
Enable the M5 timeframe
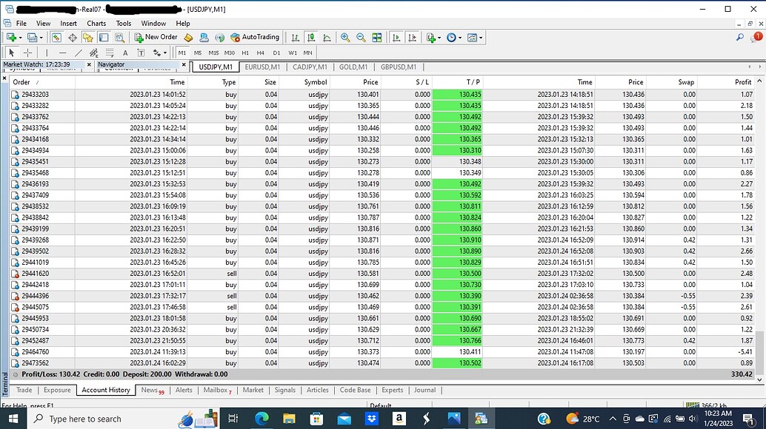198,53
